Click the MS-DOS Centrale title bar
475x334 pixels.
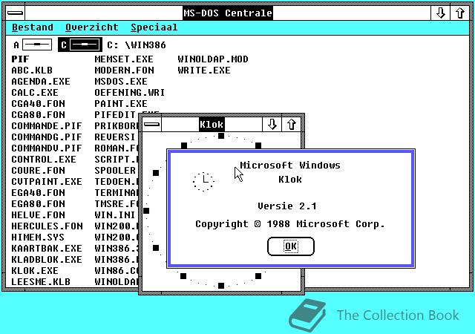click(x=228, y=13)
